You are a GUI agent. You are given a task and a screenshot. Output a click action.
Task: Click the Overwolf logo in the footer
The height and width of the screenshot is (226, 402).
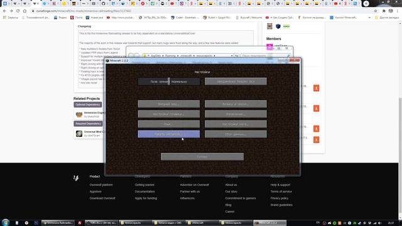[76, 178]
